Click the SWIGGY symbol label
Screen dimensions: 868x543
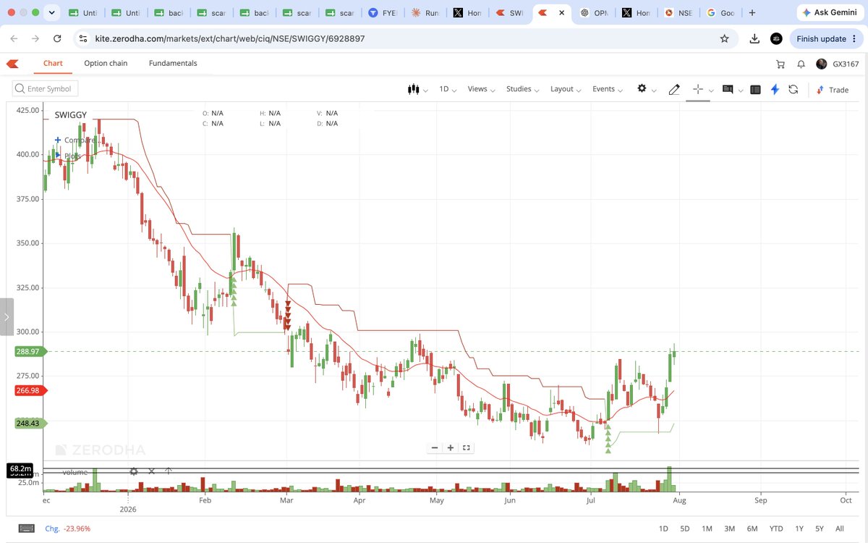click(x=70, y=115)
